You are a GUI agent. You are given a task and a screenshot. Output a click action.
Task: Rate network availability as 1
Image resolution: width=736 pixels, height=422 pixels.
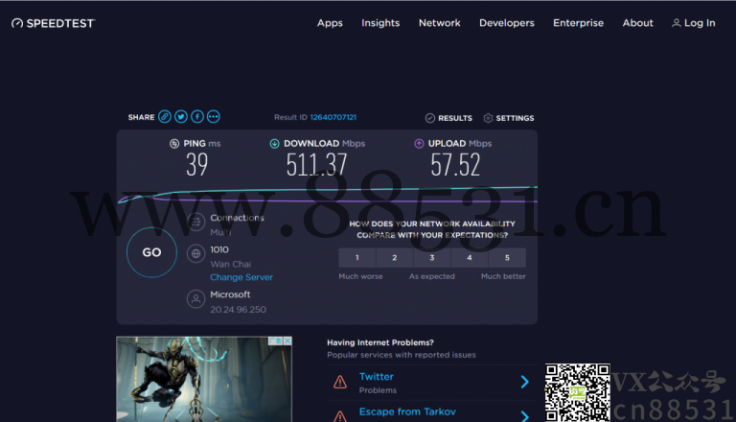point(357,258)
